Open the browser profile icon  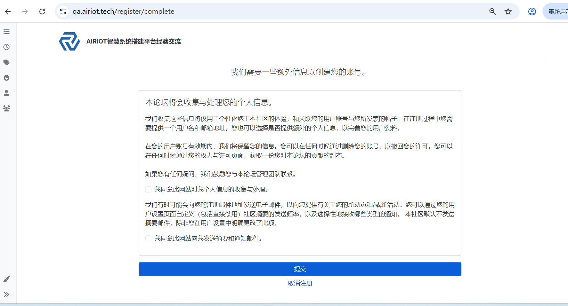[x=532, y=12]
